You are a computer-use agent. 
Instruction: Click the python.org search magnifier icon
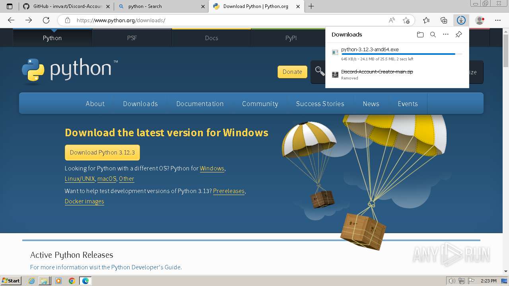coord(320,71)
